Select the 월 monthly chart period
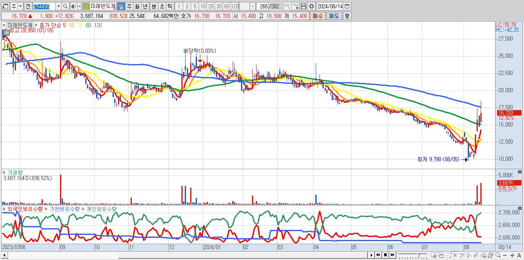Viewport: 524px width, 260px height. (x=137, y=6)
